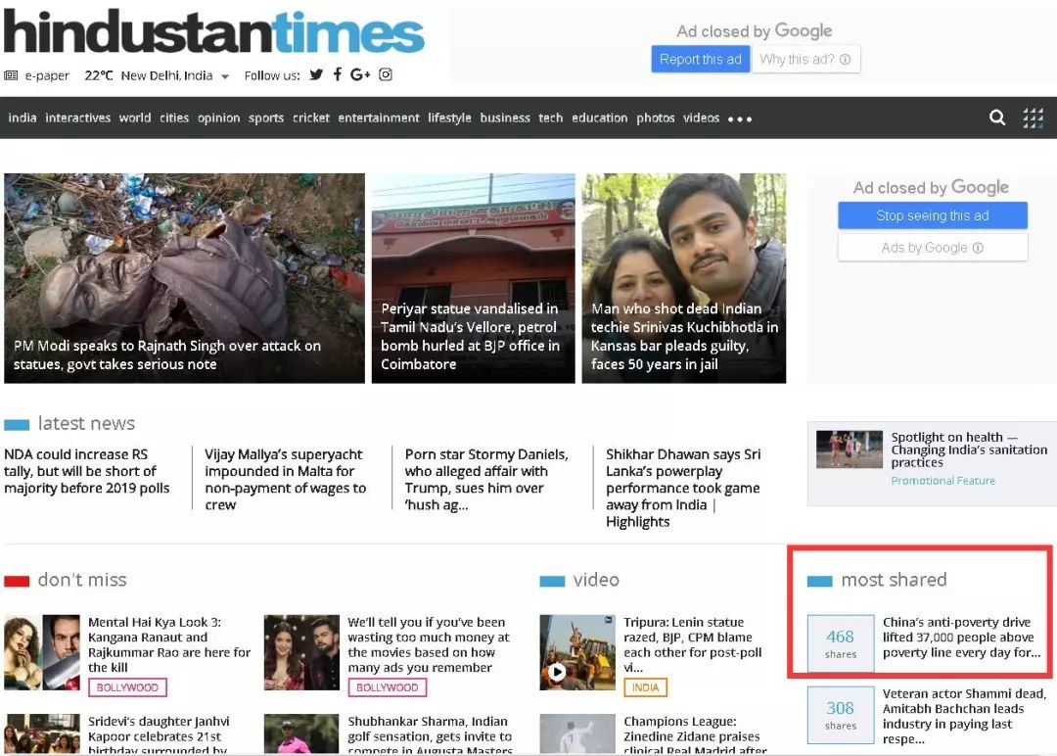Navigate to the cricket section
Viewport: 1057px width, 756px height.
(311, 118)
